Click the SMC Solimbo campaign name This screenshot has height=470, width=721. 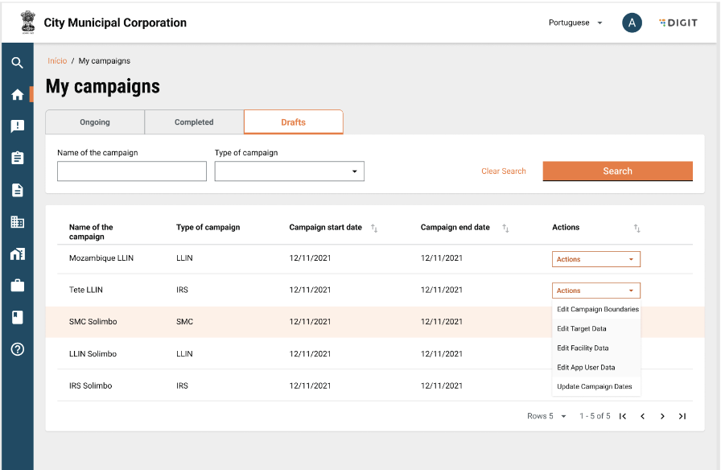93,321
